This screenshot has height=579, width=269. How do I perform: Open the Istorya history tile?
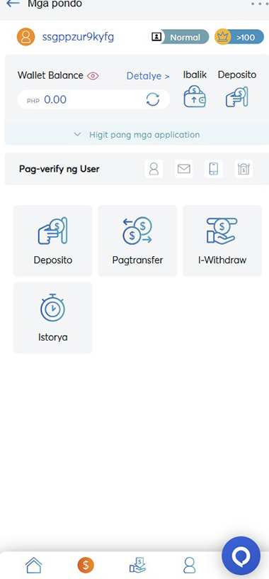pyautogui.click(x=52, y=318)
